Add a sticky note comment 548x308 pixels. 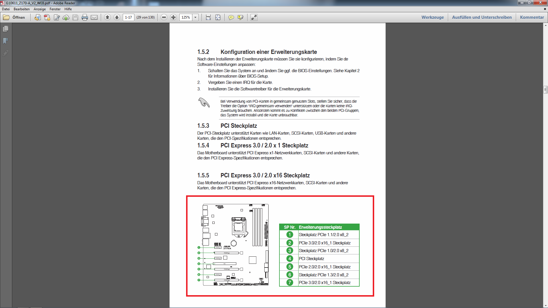(231, 17)
